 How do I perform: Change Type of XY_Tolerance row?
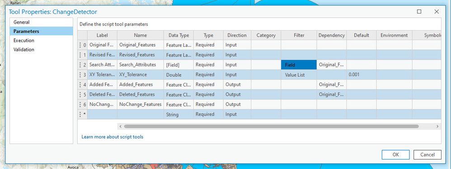(208, 75)
